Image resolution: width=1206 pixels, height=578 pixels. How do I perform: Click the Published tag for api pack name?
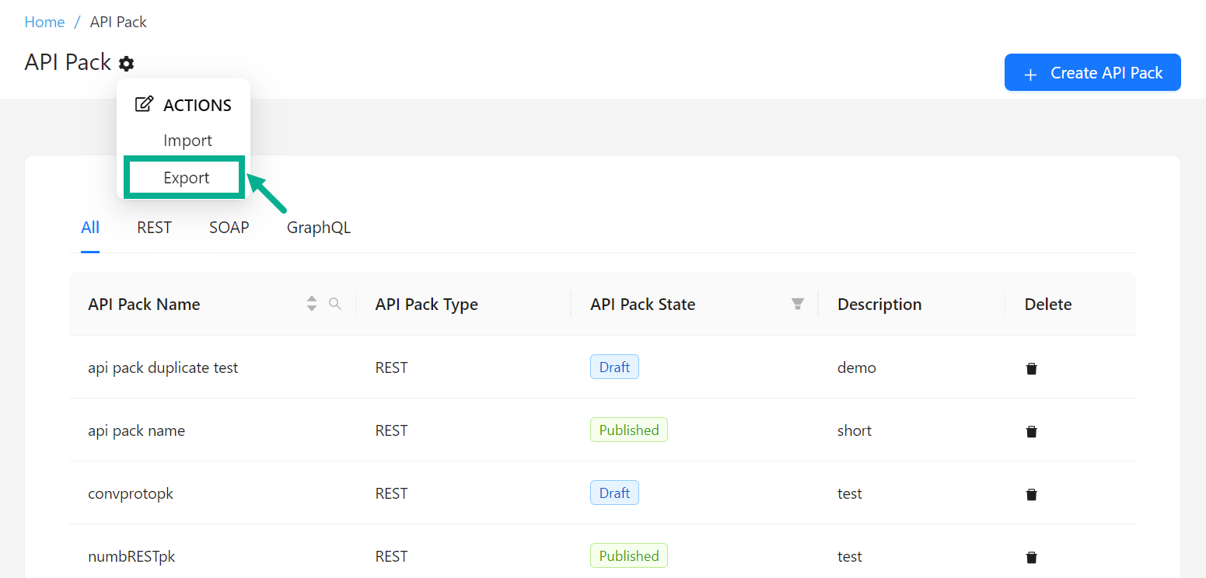point(628,430)
